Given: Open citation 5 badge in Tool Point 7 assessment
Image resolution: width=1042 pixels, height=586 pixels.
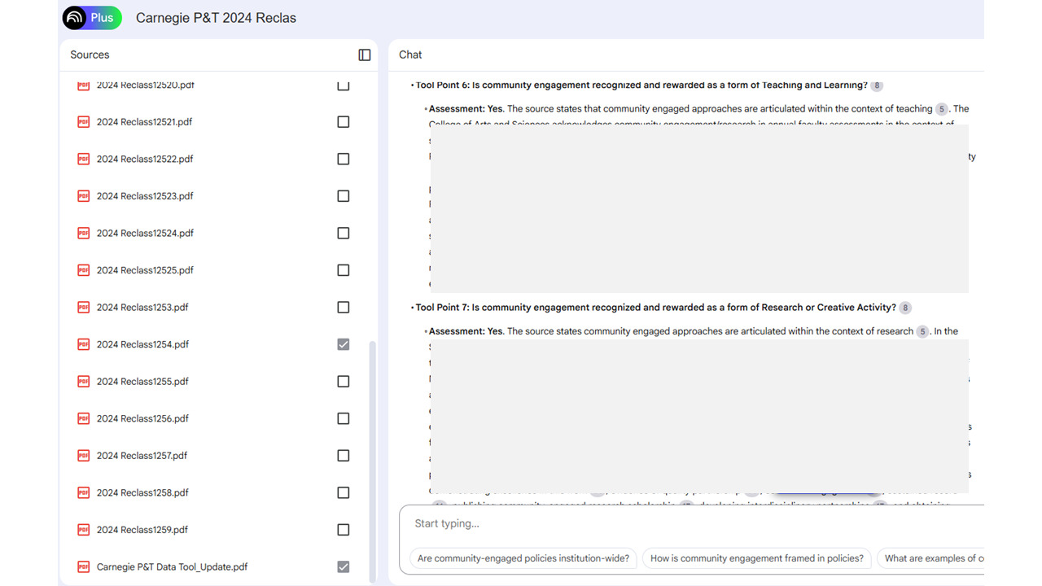Looking at the screenshot, I should point(922,332).
